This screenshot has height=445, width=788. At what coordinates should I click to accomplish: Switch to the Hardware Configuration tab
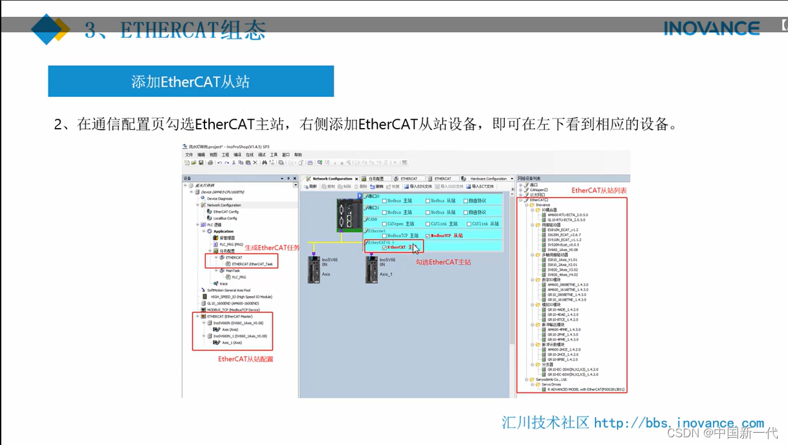(486, 179)
